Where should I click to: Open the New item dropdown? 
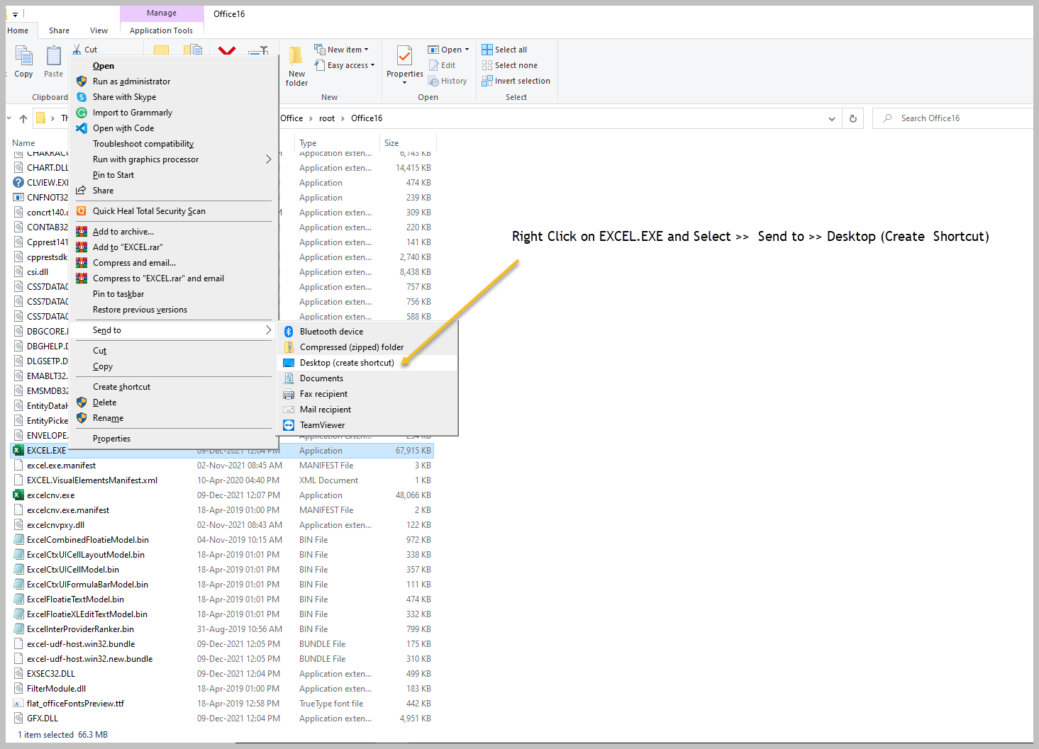pos(367,50)
